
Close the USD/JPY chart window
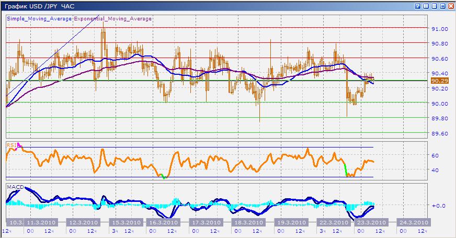tap(451, 6)
